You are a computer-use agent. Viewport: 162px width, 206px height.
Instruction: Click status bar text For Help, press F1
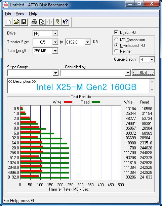click(x=19, y=201)
